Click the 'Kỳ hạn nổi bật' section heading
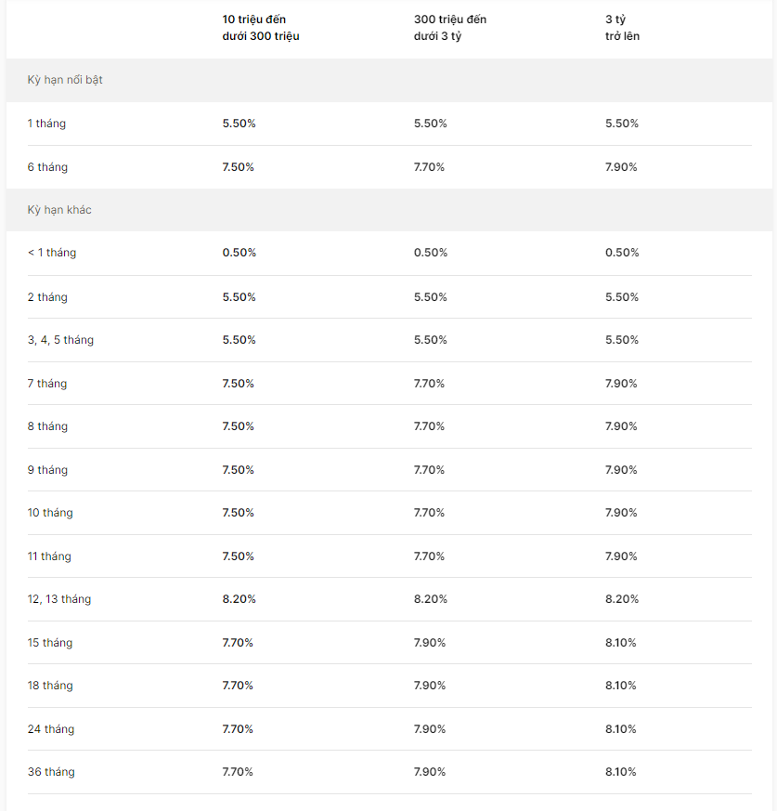 click(x=65, y=80)
